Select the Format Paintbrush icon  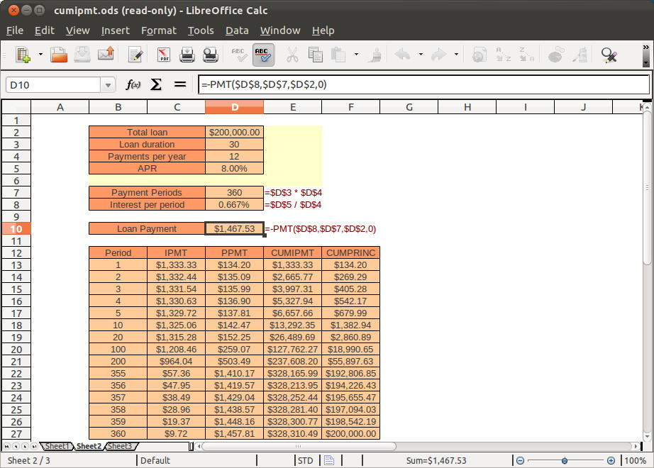[x=375, y=55]
